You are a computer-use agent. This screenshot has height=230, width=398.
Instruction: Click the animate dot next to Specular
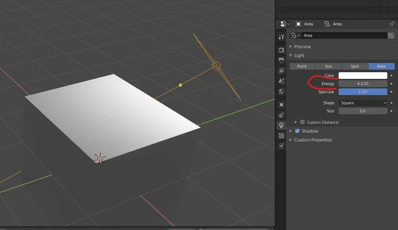click(x=391, y=92)
